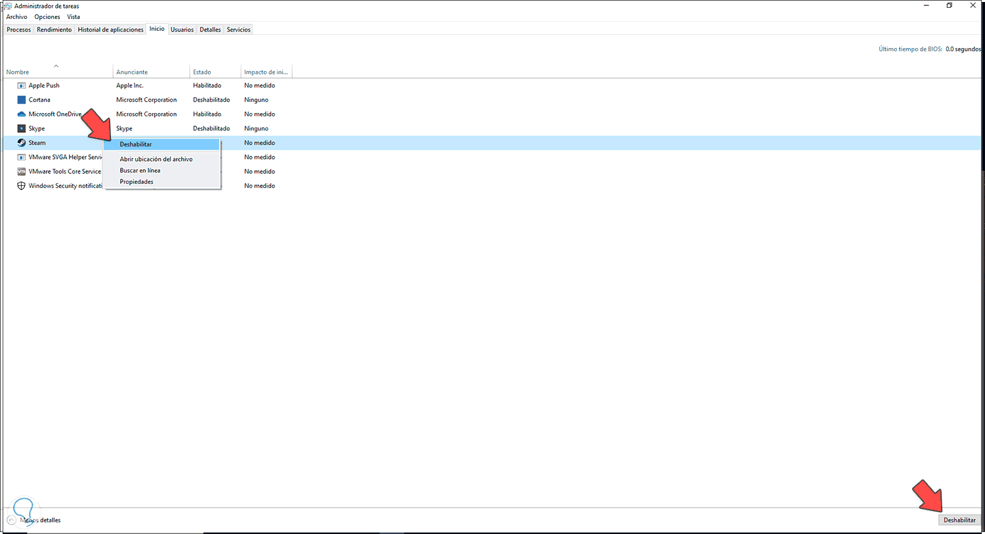985x534 pixels.
Task: Select the VMware SVGA Helper Service entry
Action: point(66,157)
